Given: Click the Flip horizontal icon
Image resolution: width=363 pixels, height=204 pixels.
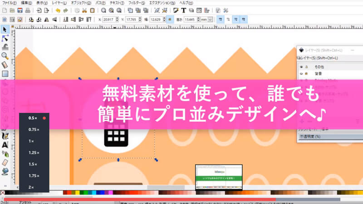Looking at the screenshot, I should click(x=47, y=19).
